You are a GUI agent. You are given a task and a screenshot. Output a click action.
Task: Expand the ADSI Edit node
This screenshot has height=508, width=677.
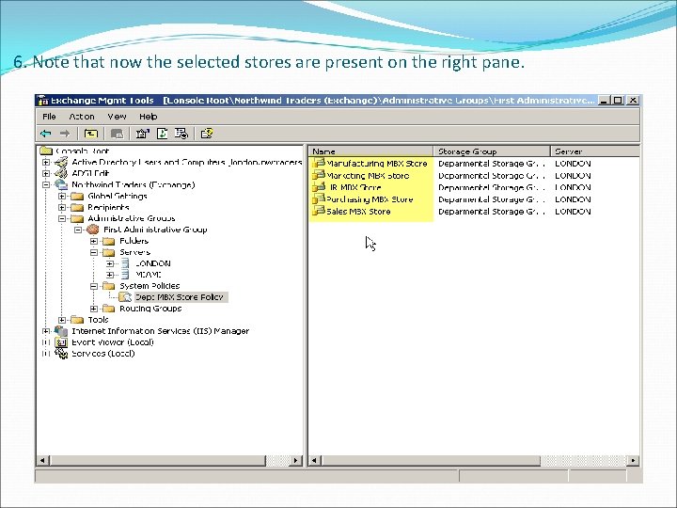46,174
